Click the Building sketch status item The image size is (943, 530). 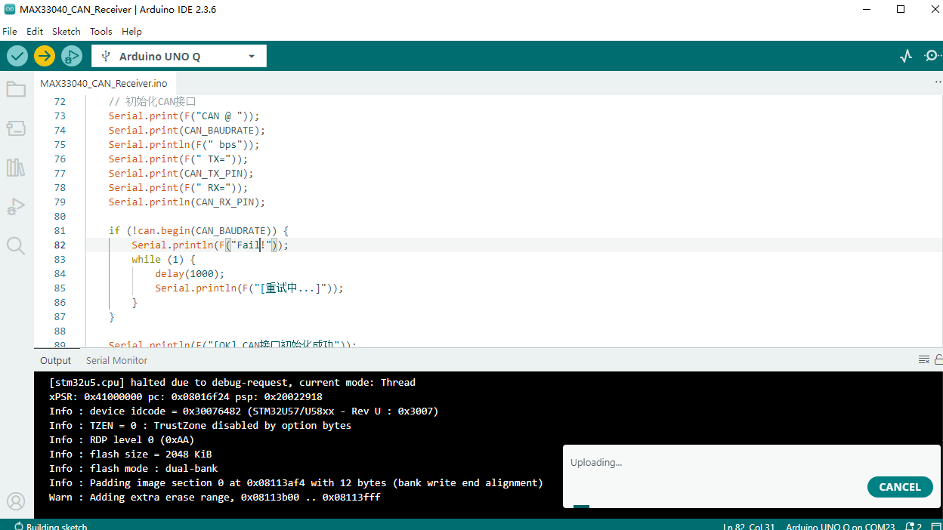[x=51, y=526]
